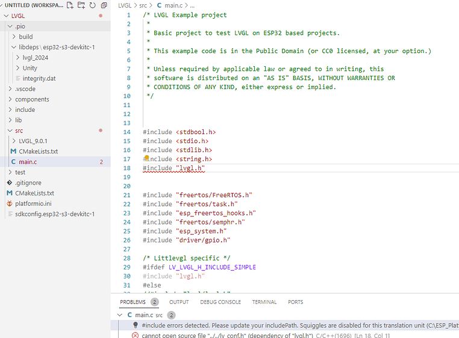Screen dimensions: 459x338
Task: Open CMakeLists.txt inside src folder
Action: (55, 151)
